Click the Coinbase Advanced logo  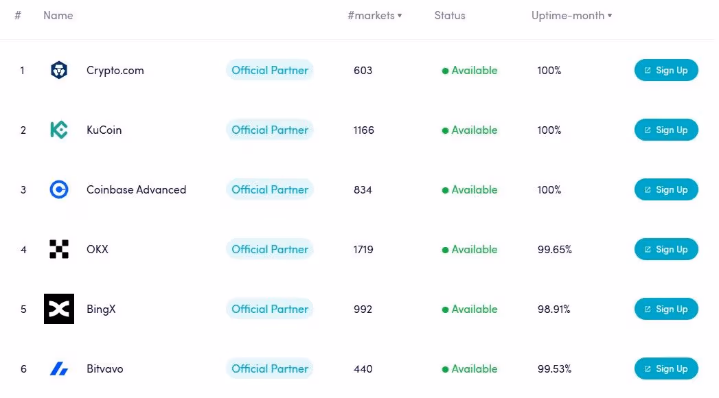click(x=58, y=189)
